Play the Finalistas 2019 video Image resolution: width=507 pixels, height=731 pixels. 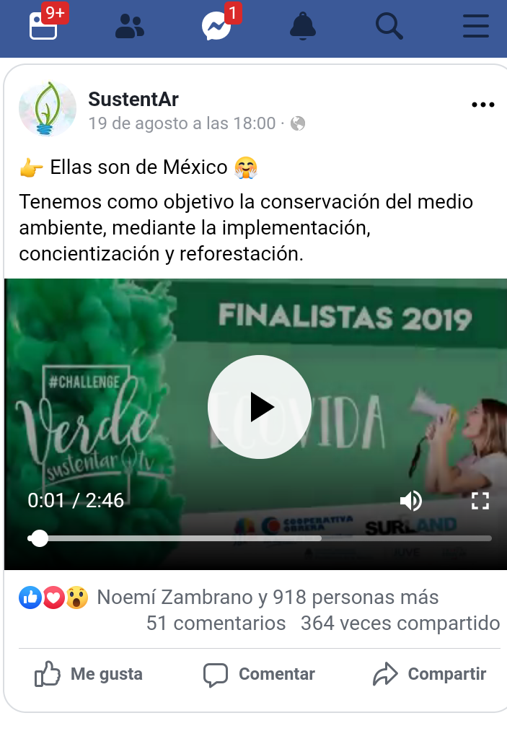tap(260, 407)
